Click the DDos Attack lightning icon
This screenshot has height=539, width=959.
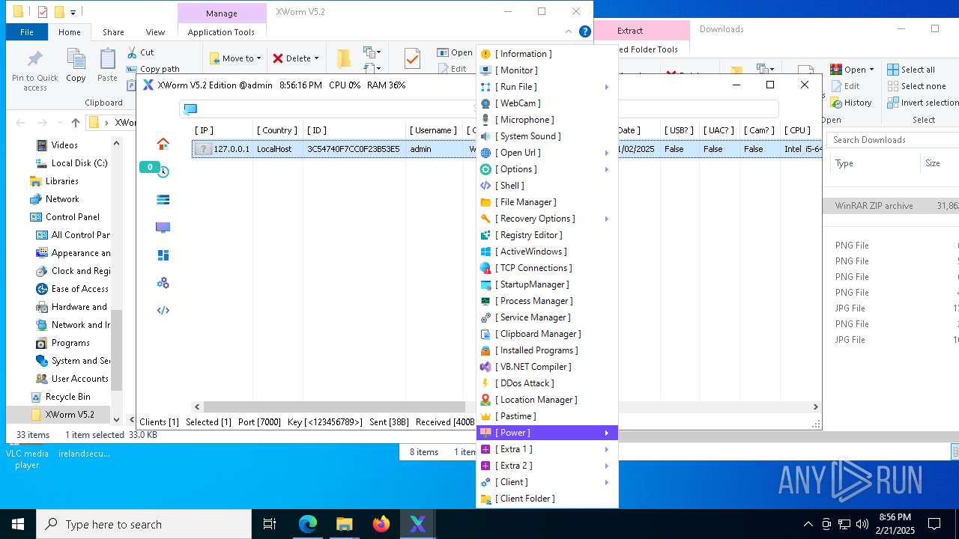coord(485,383)
